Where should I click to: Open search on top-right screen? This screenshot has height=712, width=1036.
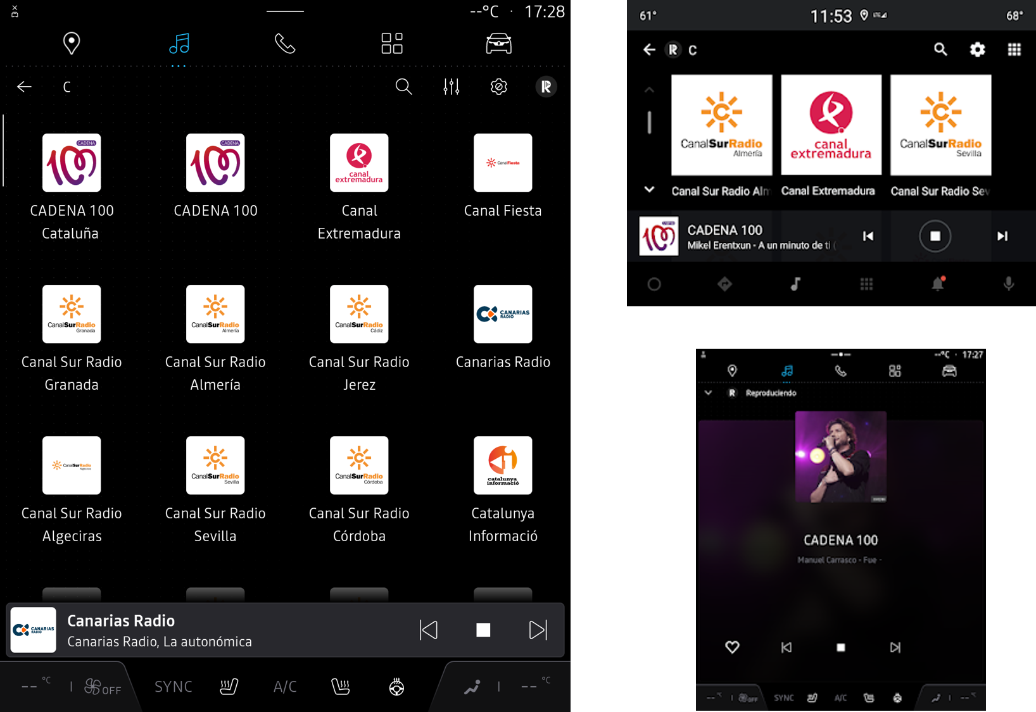pos(940,49)
